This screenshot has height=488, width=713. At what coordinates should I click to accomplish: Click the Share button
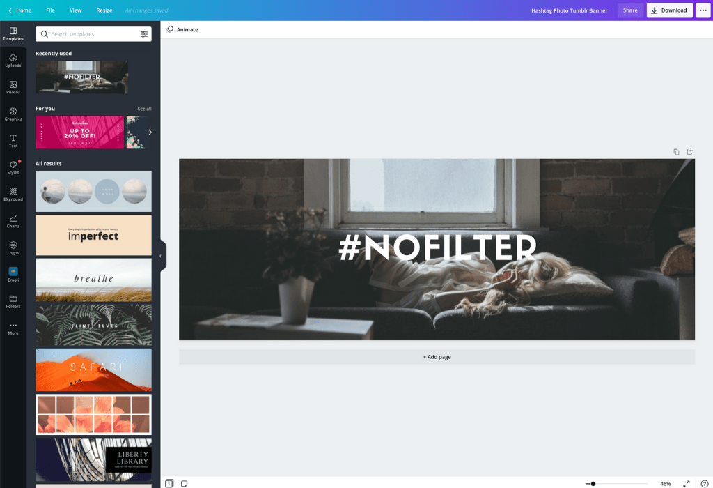click(630, 10)
